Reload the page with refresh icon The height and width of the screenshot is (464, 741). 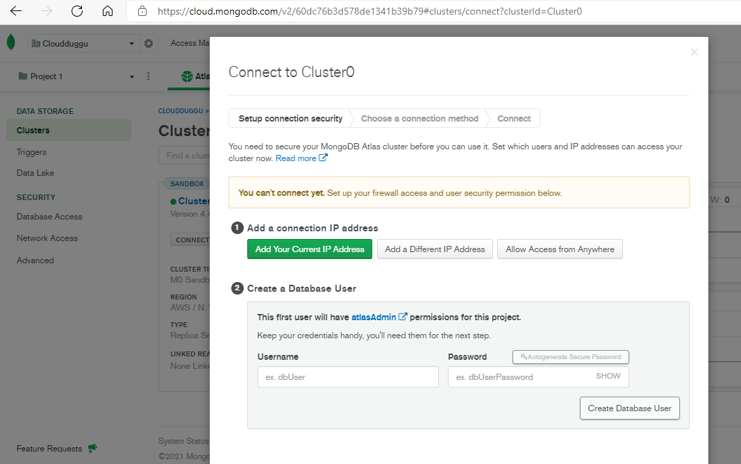[77, 11]
